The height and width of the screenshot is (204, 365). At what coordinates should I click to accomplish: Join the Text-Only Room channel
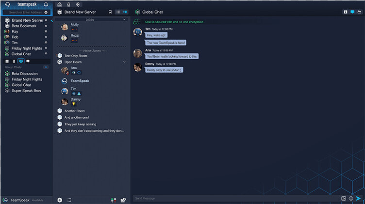pyautogui.click(x=76, y=56)
